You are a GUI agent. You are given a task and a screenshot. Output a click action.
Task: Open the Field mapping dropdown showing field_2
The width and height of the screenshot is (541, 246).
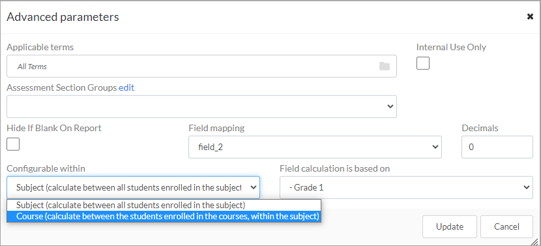(315, 147)
